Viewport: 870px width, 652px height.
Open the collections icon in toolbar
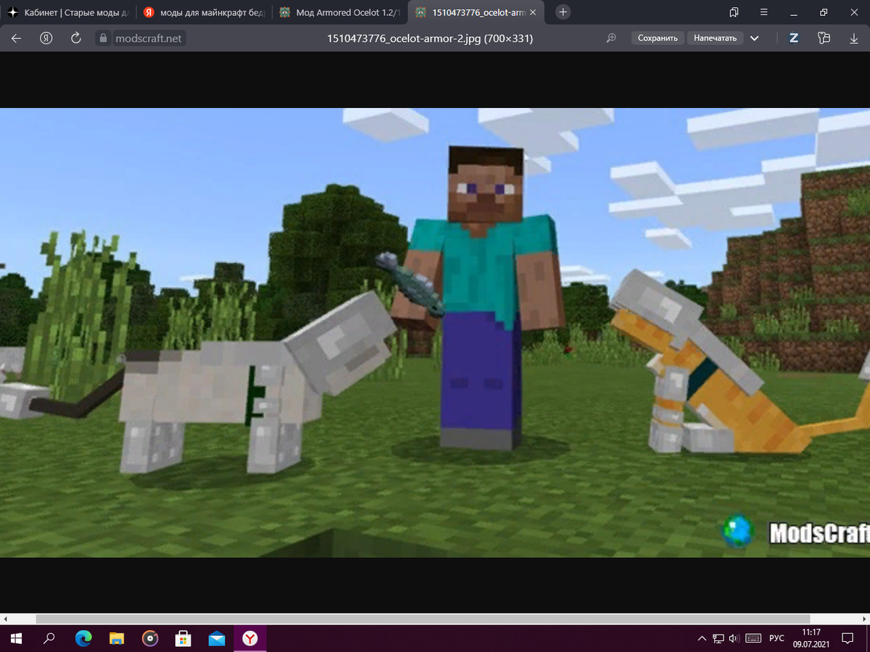(824, 38)
